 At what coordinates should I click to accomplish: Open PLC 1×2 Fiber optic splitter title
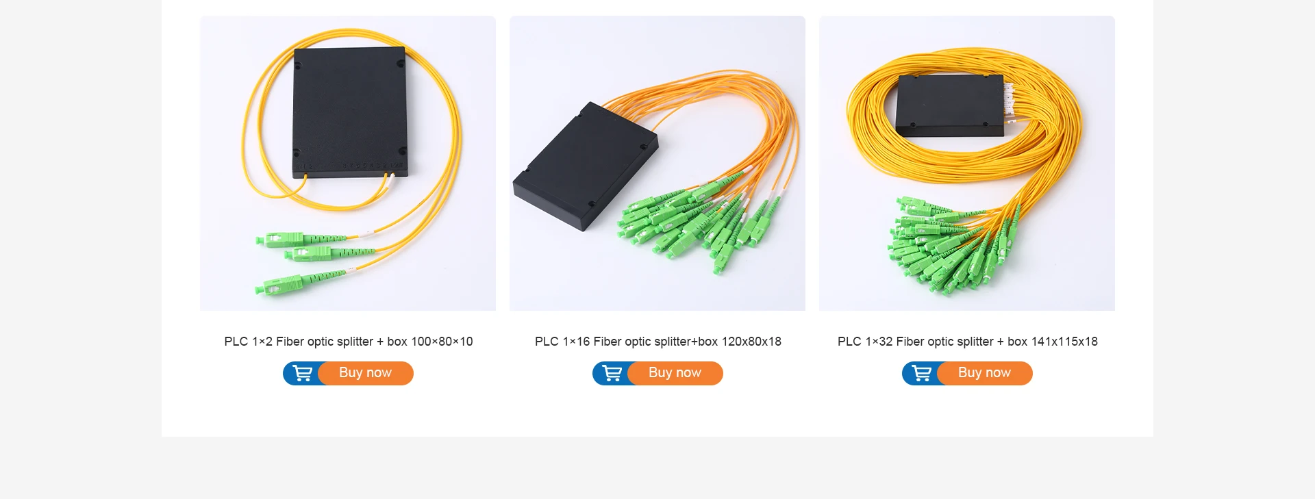tap(349, 342)
